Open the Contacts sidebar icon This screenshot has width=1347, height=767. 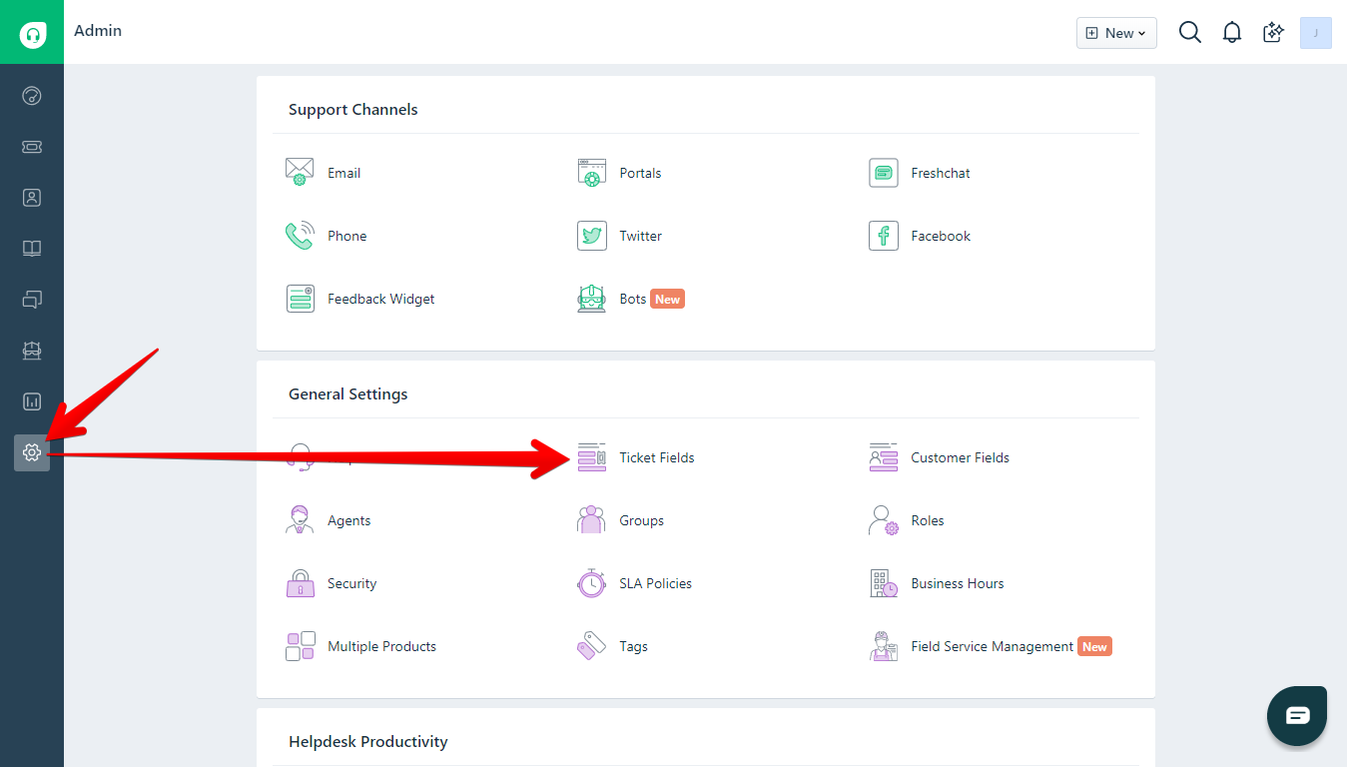pos(32,198)
